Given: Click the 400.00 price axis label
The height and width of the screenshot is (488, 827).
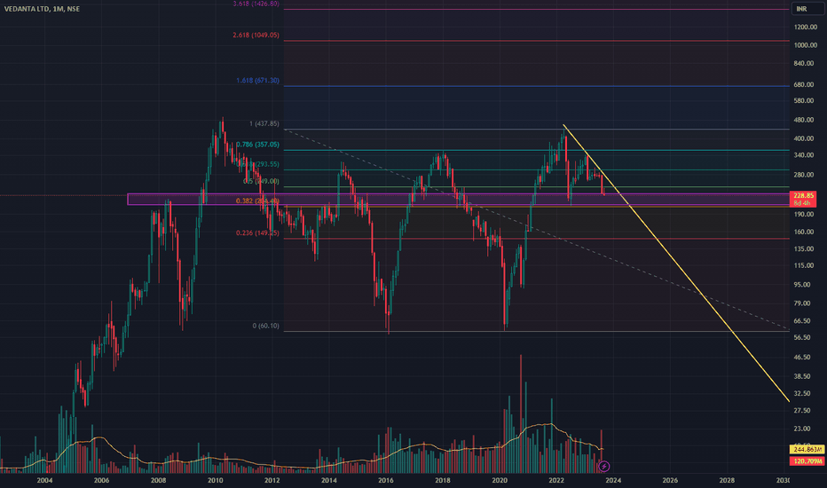Looking at the screenshot, I should (x=804, y=138).
